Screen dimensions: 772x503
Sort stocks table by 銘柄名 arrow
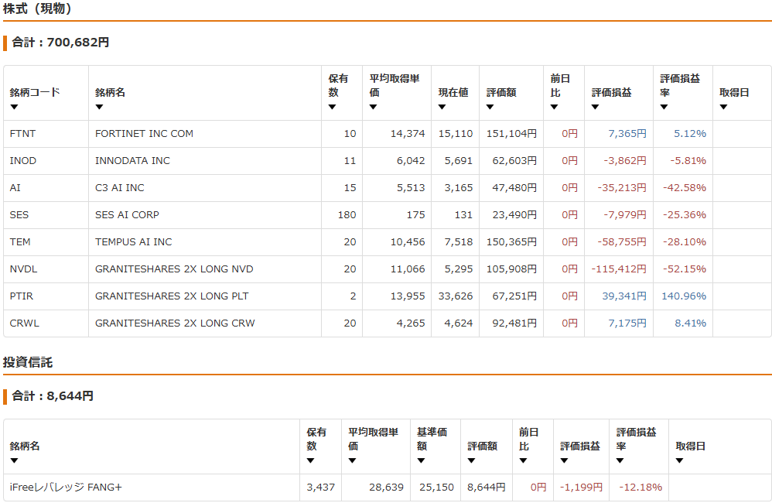pos(99,107)
